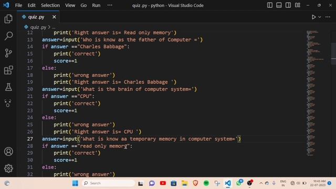Open editor More Actions ellipsis
The height and width of the screenshot is (189, 336).
click(x=328, y=17)
